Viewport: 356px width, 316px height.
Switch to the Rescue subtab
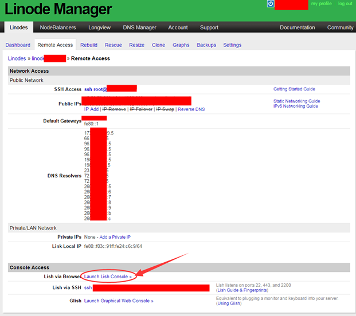(114, 45)
